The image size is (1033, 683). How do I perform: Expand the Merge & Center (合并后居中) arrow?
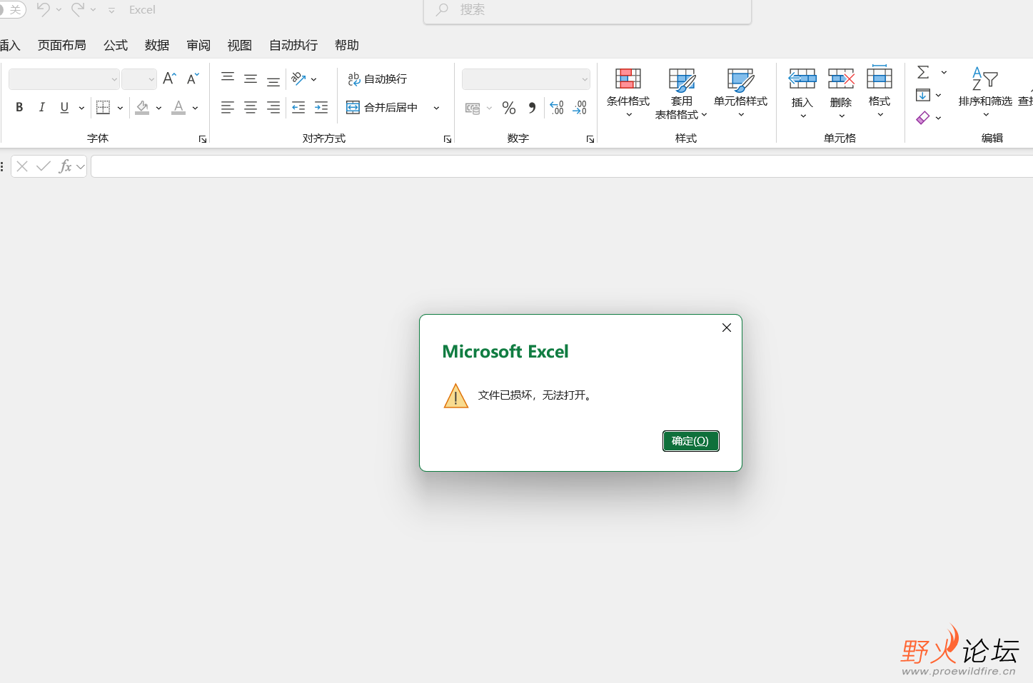click(436, 108)
